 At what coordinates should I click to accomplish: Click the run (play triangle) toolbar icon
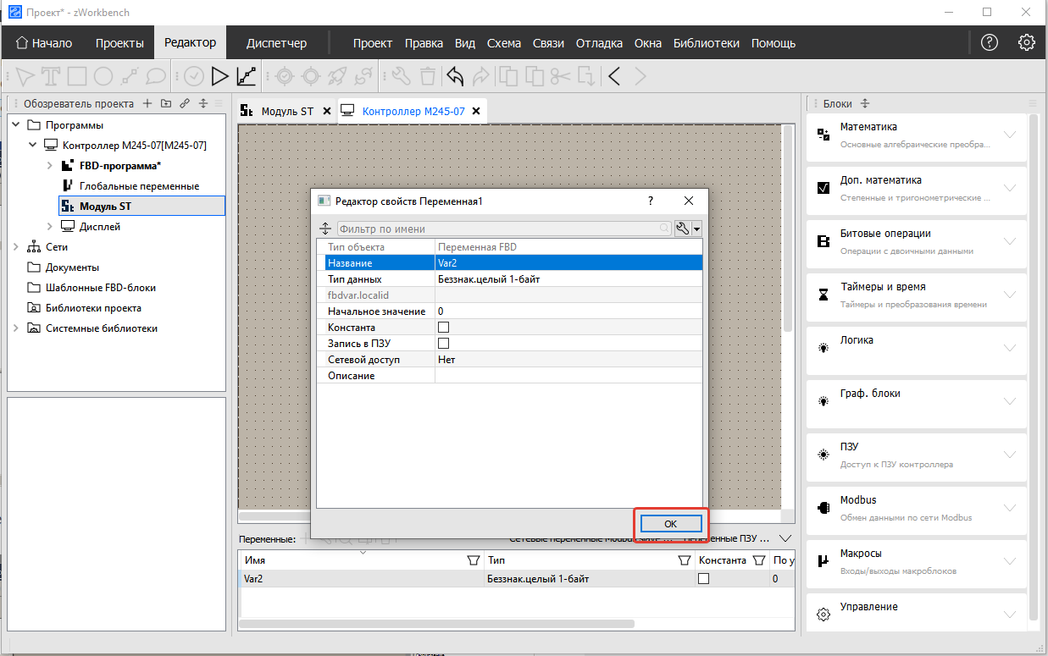point(219,77)
